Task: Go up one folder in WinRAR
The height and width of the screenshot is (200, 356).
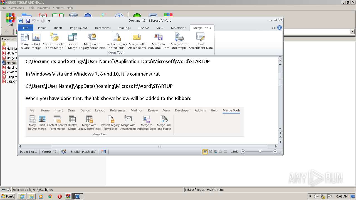Action: pos(6,32)
